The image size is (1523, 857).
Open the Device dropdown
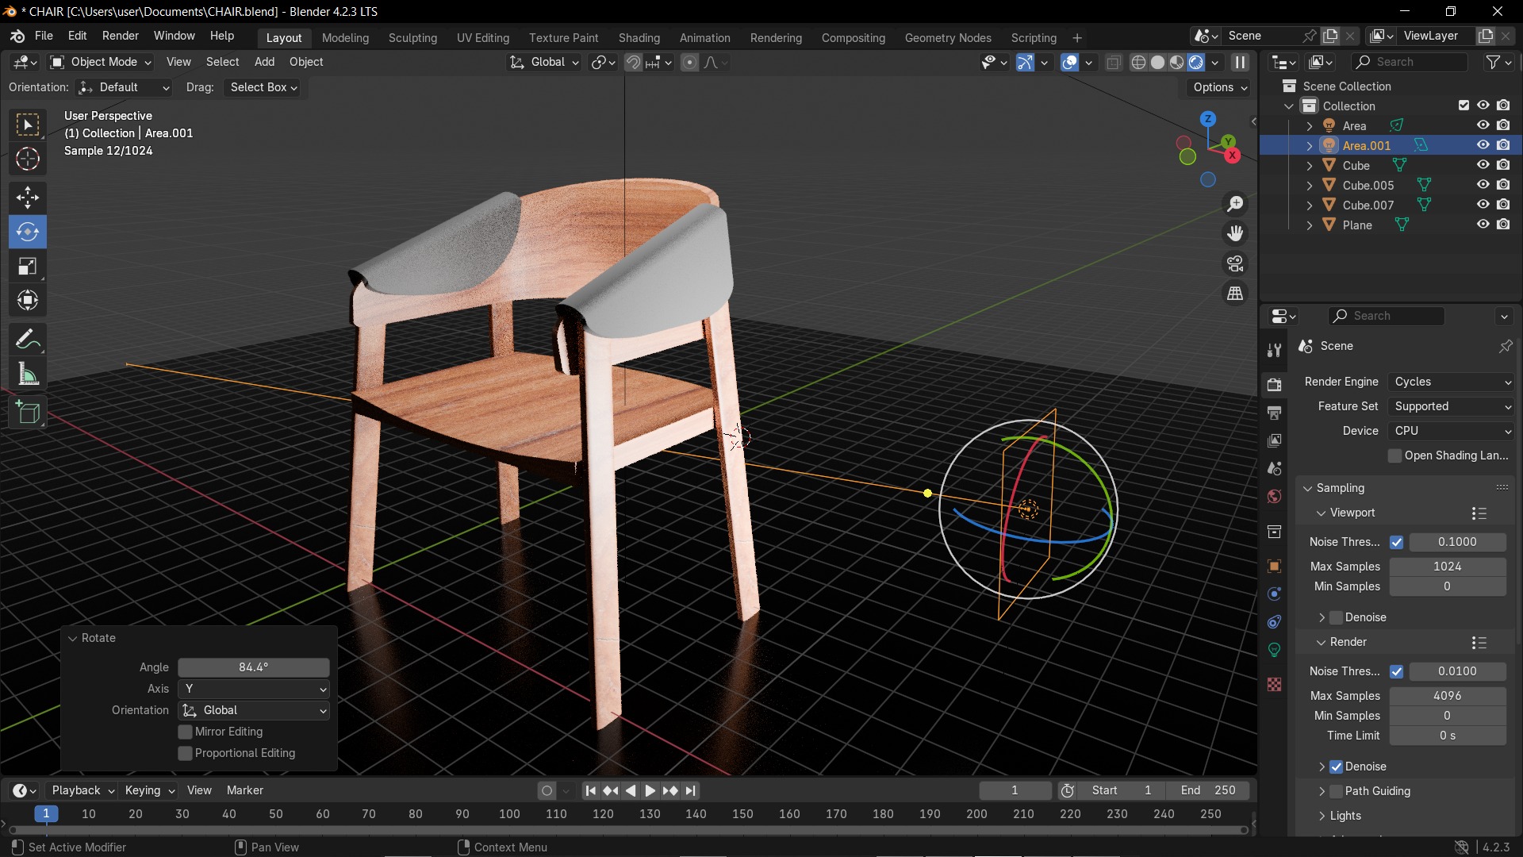click(1452, 431)
